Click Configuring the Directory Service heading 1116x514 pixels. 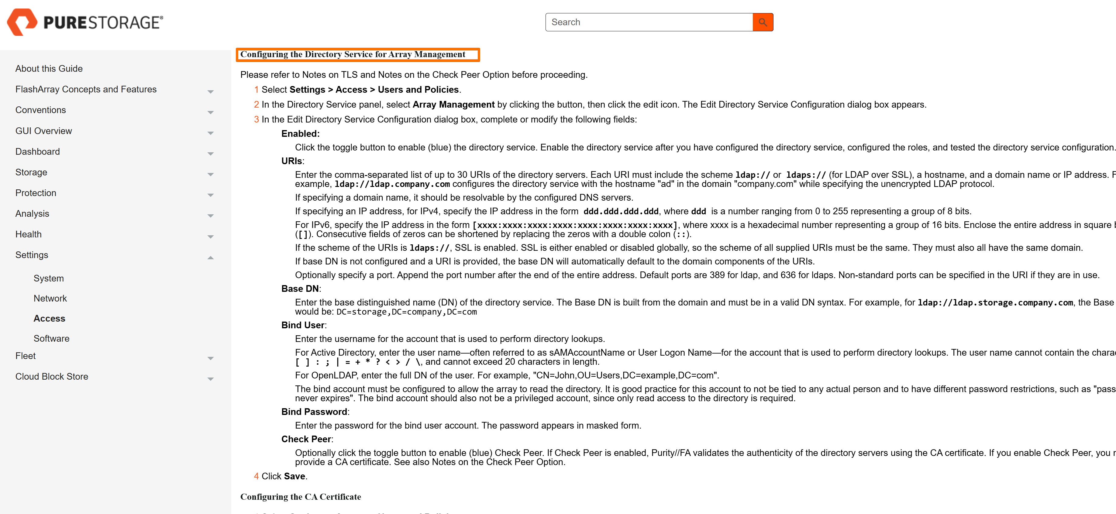[353, 54]
